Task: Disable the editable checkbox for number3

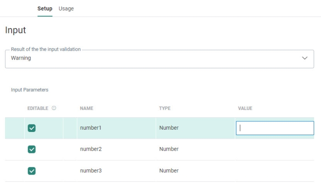Action: (32, 171)
